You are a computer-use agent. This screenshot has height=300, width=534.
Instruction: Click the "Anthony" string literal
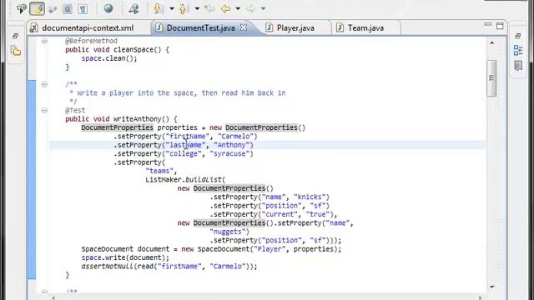tap(232, 145)
